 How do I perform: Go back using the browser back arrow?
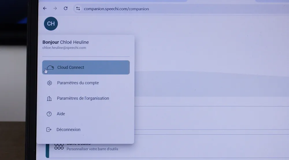click(45, 8)
